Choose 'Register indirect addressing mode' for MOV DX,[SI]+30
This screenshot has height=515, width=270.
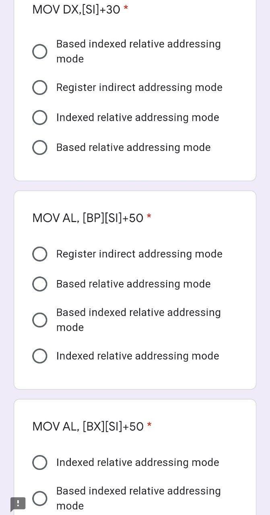pyautogui.click(x=39, y=87)
